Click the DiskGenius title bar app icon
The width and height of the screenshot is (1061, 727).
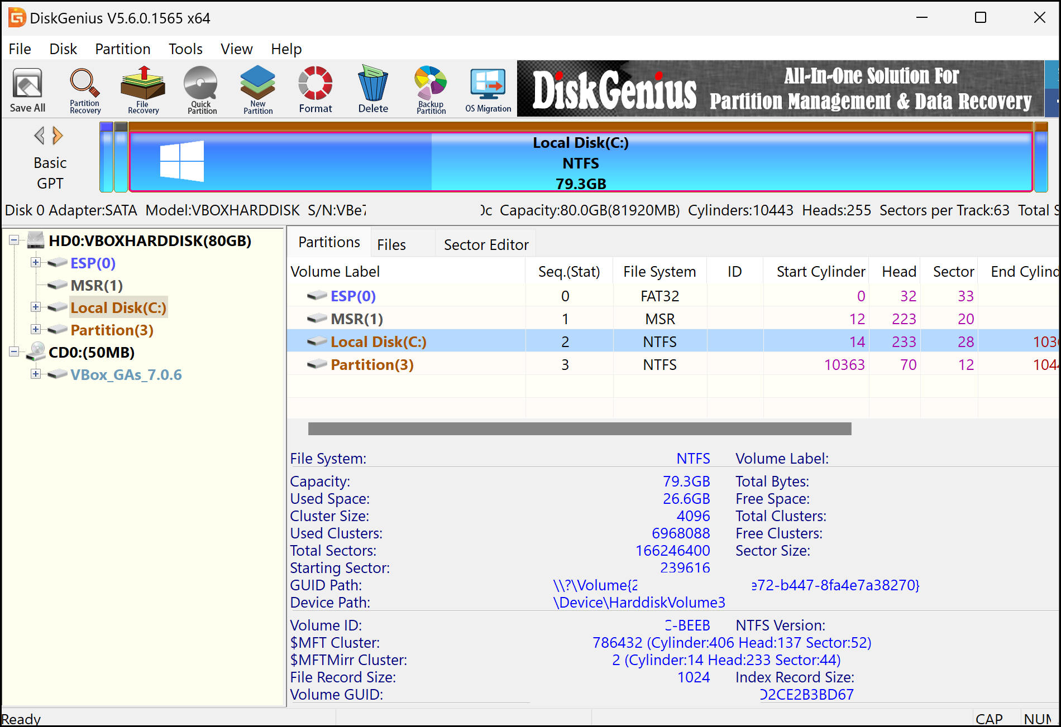click(17, 18)
